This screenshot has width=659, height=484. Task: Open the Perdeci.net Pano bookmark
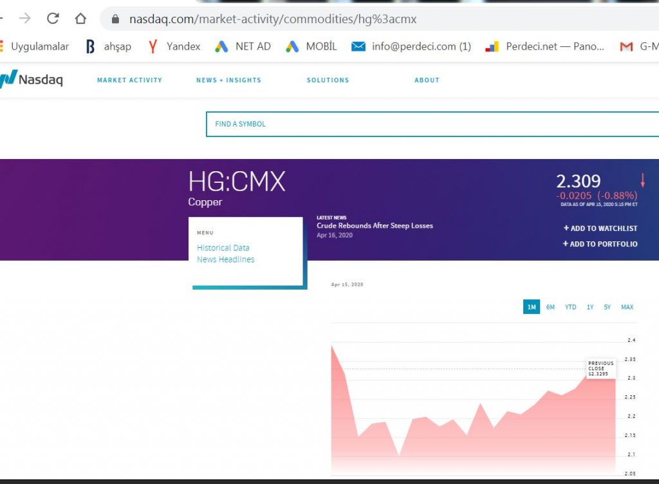pyautogui.click(x=544, y=46)
